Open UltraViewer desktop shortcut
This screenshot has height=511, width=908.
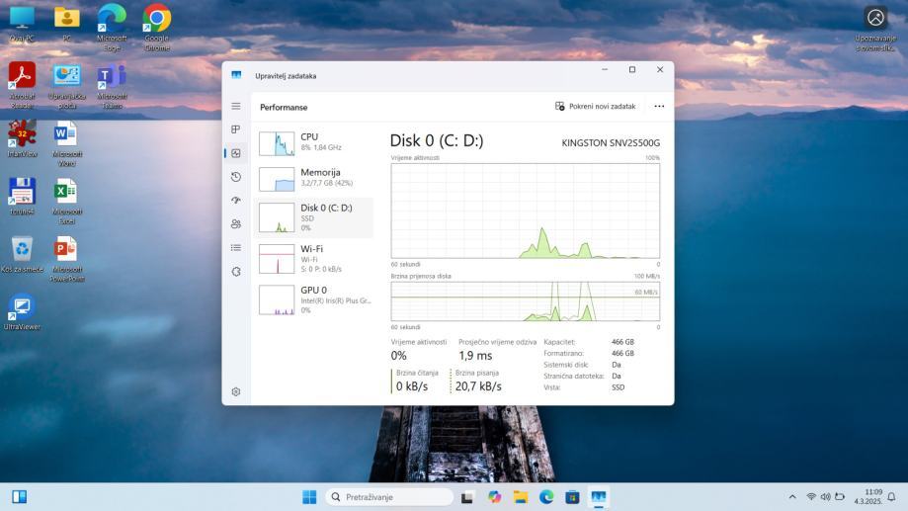coord(22,311)
